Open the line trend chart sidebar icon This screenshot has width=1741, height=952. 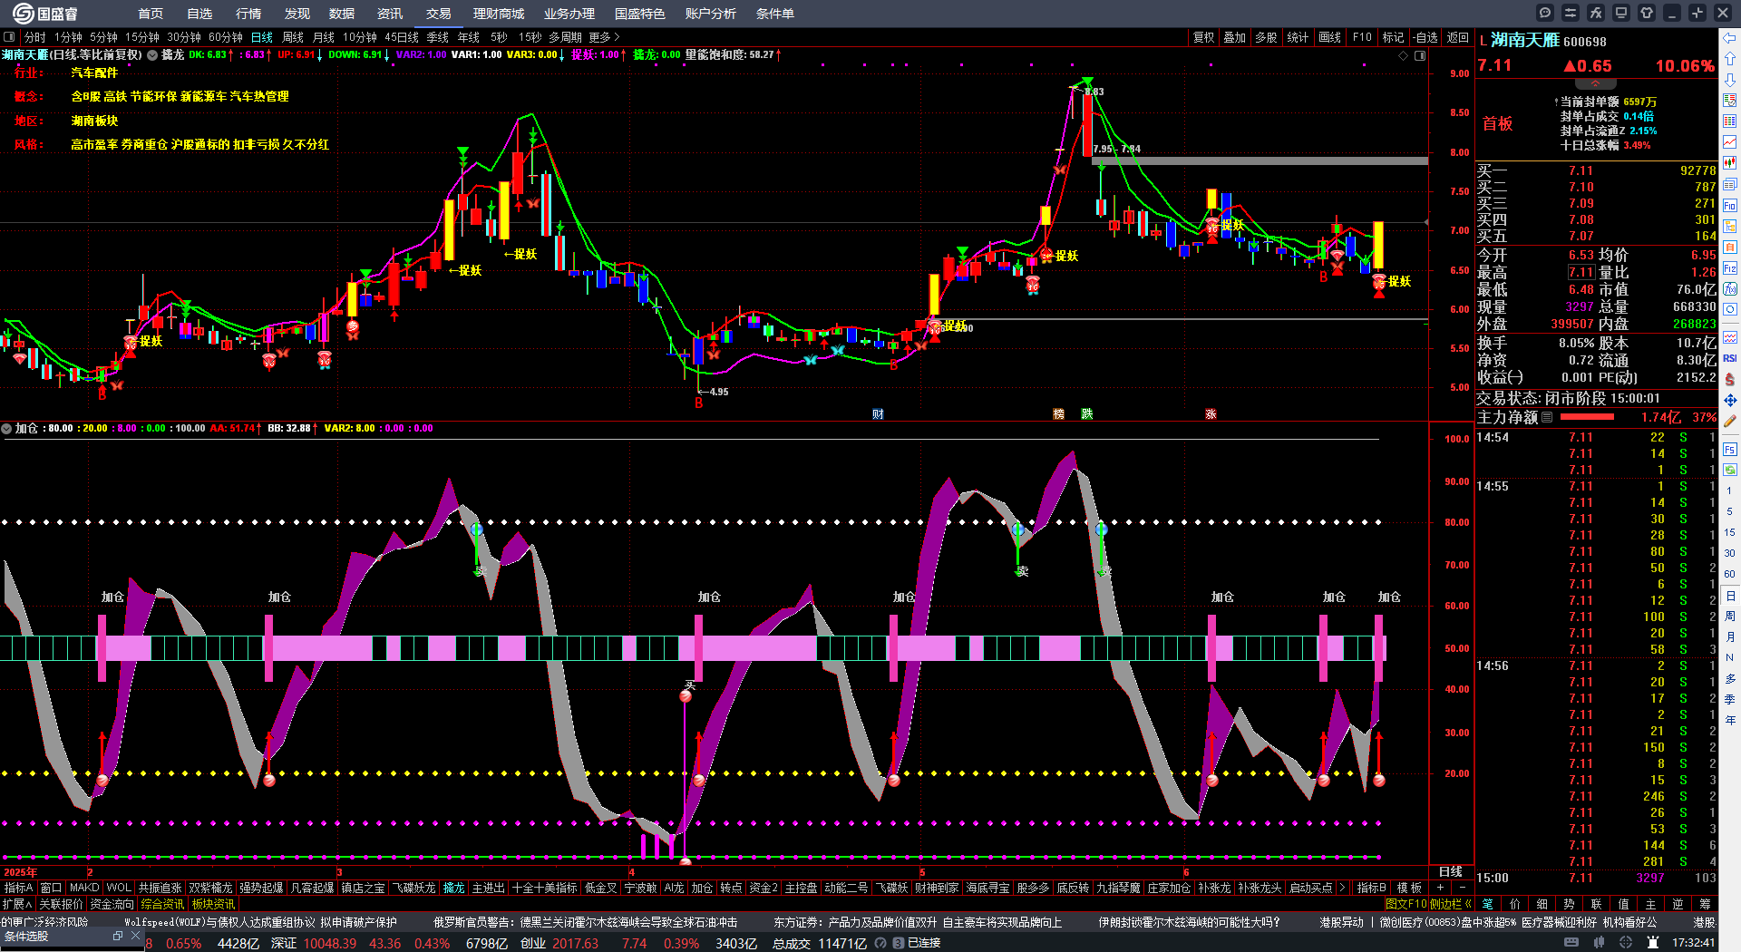[x=1730, y=142]
